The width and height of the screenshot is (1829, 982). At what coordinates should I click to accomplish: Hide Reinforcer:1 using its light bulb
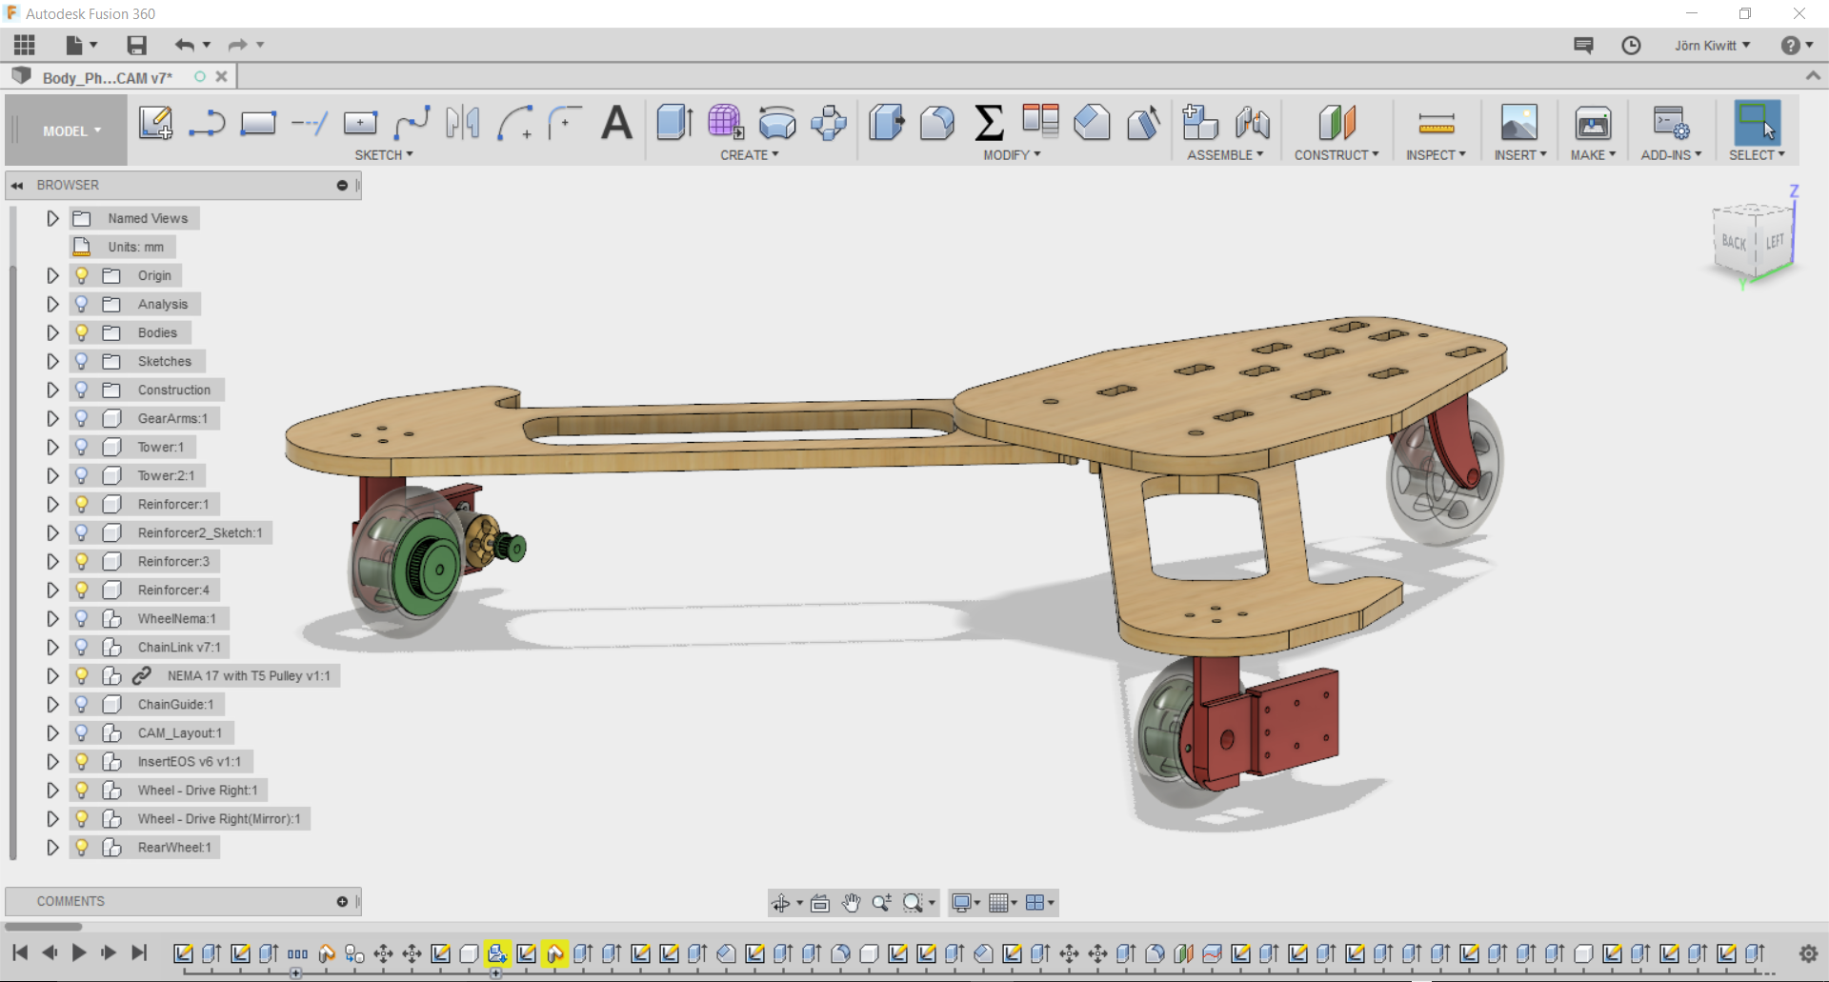tap(82, 504)
